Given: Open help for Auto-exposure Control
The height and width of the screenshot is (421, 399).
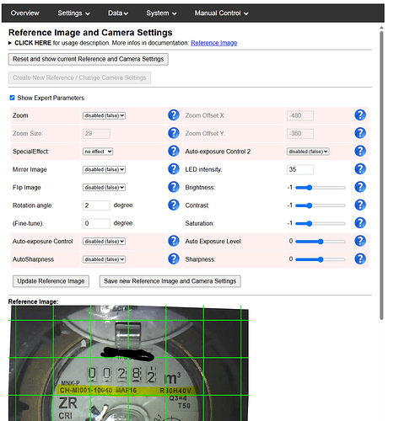Looking at the screenshot, I should 174,241.
